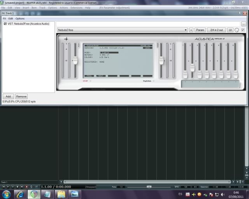Open the Edit menu in the FX window

pyautogui.click(x=11, y=19)
